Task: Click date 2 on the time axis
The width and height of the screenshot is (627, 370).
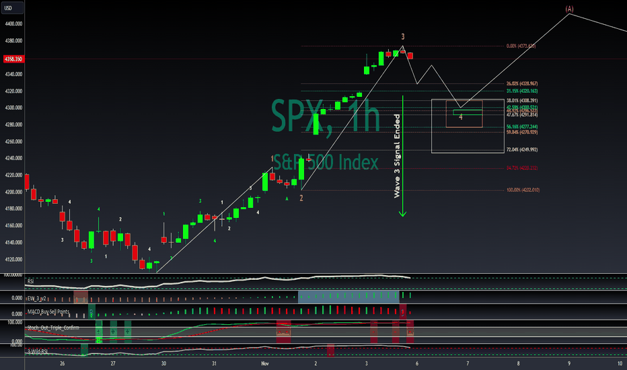Action: click(x=316, y=363)
